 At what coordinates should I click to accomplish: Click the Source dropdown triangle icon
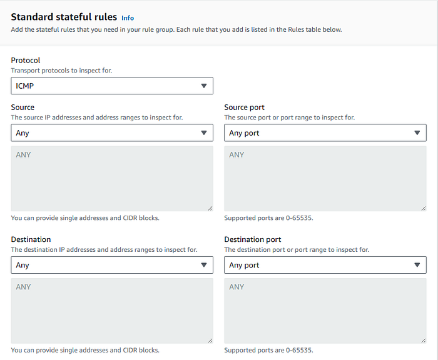203,133
